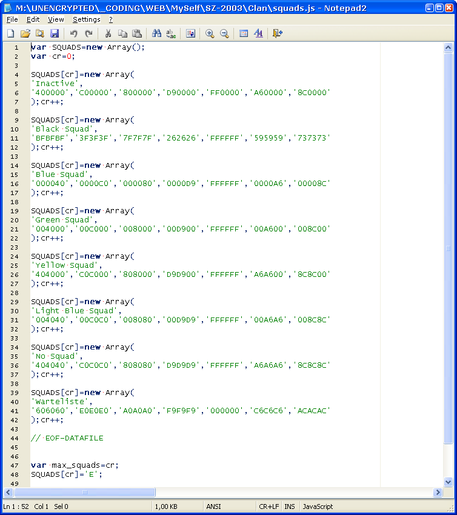Zoom in with the magnifier plus icon

pos(210,33)
